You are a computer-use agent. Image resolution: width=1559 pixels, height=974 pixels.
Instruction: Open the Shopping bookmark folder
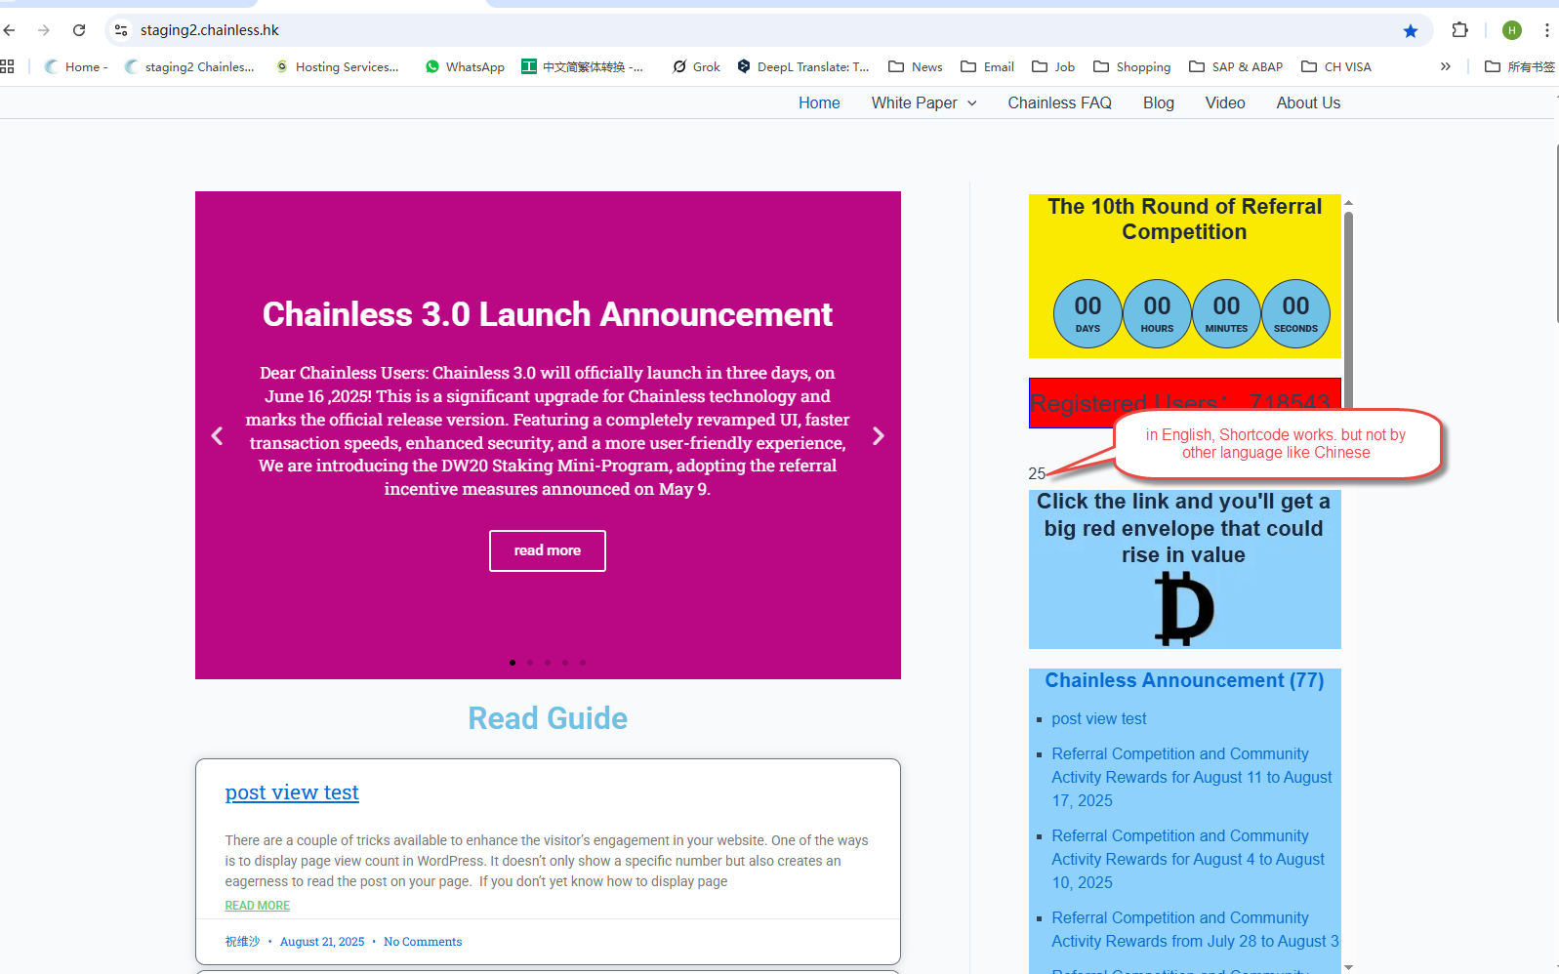1132,66
